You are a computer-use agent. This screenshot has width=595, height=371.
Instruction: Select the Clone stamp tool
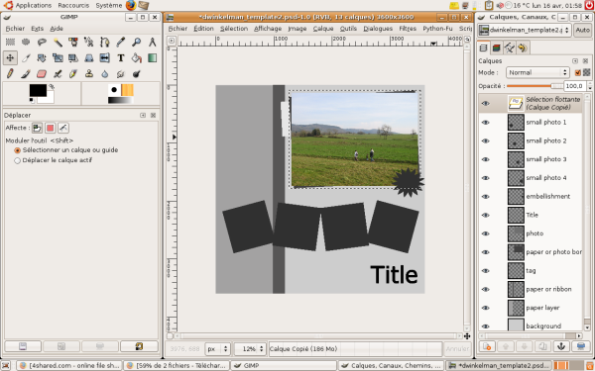tap(89, 73)
